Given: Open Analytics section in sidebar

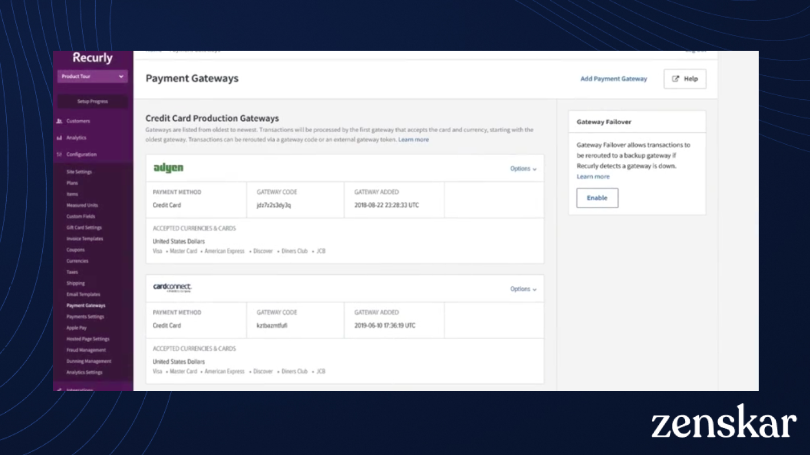Looking at the screenshot, I should (76, 138).
